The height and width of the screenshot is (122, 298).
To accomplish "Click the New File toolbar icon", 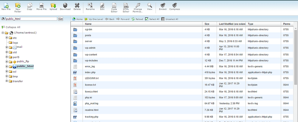I will pyautogui.click(x=6, y=5).
